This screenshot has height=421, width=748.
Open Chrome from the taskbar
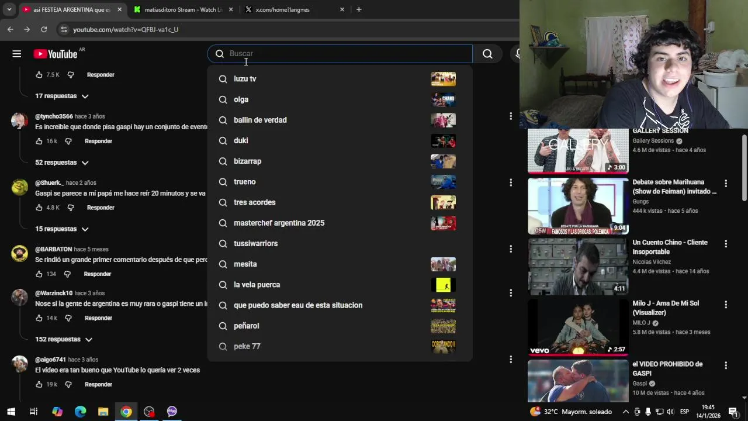pyautogui.click(x=126, y=412)
